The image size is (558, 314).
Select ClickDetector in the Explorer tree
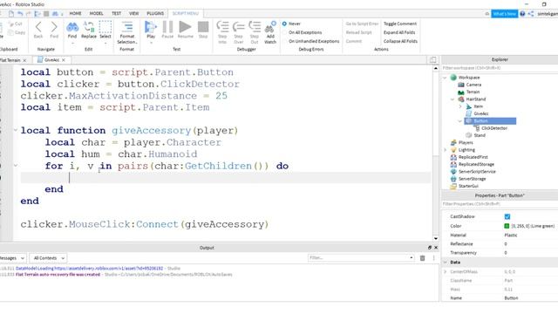[494, 128]
